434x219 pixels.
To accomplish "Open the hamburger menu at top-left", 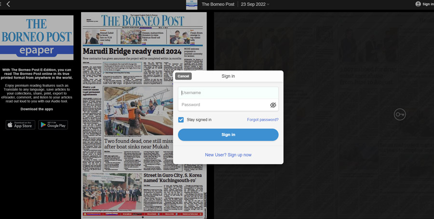I will point(0,4).
